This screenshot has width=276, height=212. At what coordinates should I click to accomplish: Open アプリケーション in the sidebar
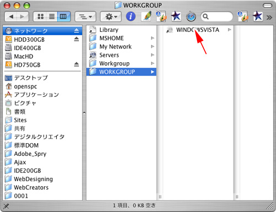point(43,95)
